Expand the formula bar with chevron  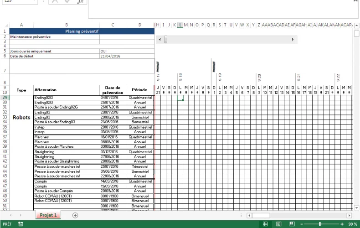tap(355, 2)
